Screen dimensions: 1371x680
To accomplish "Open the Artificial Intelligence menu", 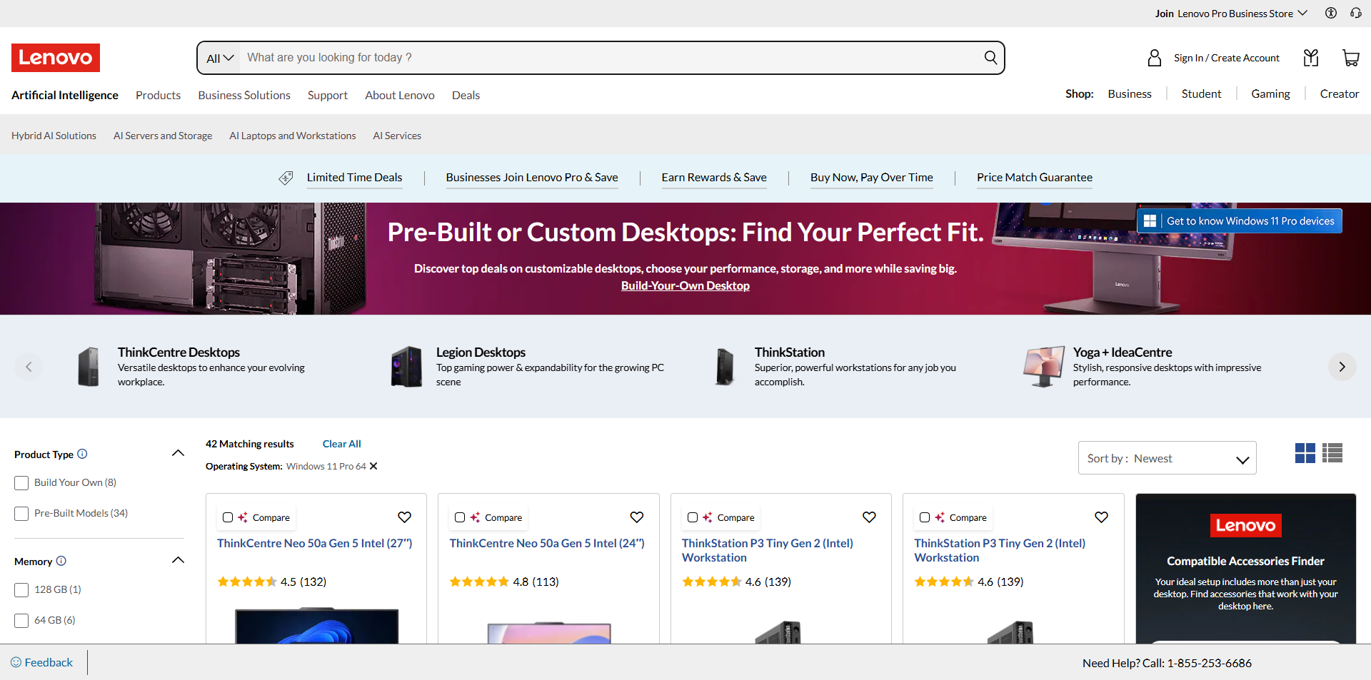I will click(x=65, y=95).
